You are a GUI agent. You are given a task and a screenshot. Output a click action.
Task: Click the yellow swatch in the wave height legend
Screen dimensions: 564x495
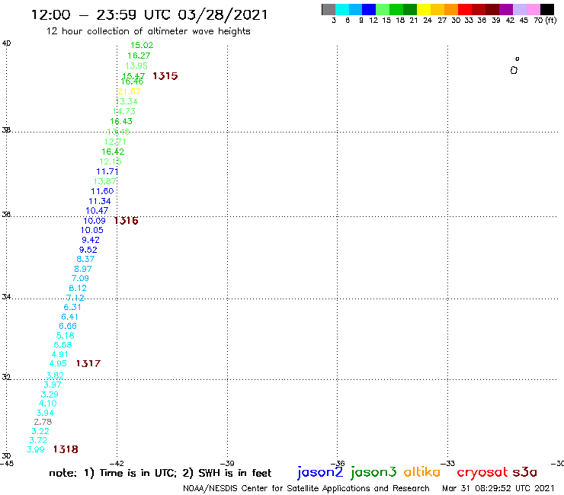coord(424,9)
